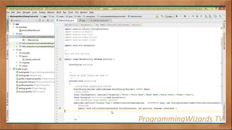The image size is (232, 130).
Task: Open the File menu
Action: [x=8, y=12]
